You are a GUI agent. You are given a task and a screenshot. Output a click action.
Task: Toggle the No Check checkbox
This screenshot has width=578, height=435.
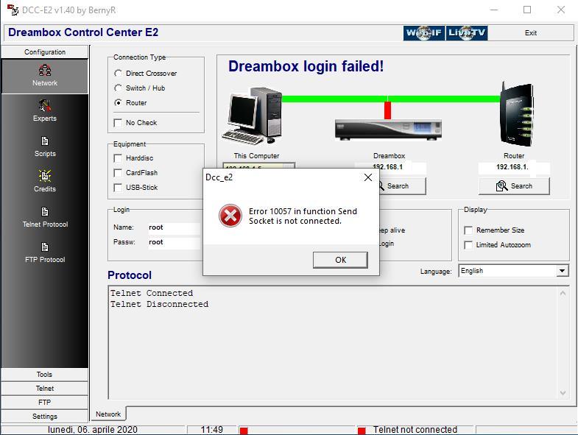pos(118,123)
